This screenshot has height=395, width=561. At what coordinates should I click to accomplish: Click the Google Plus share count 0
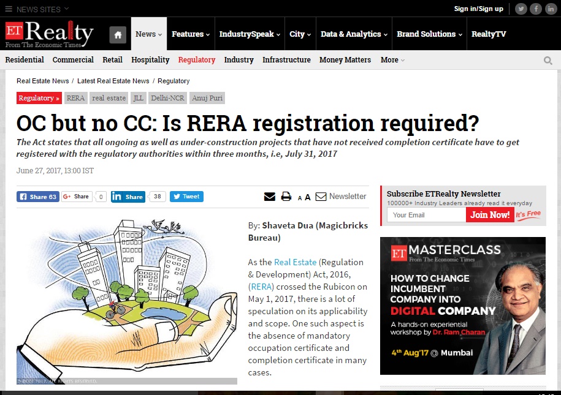[x=101, y=197]
